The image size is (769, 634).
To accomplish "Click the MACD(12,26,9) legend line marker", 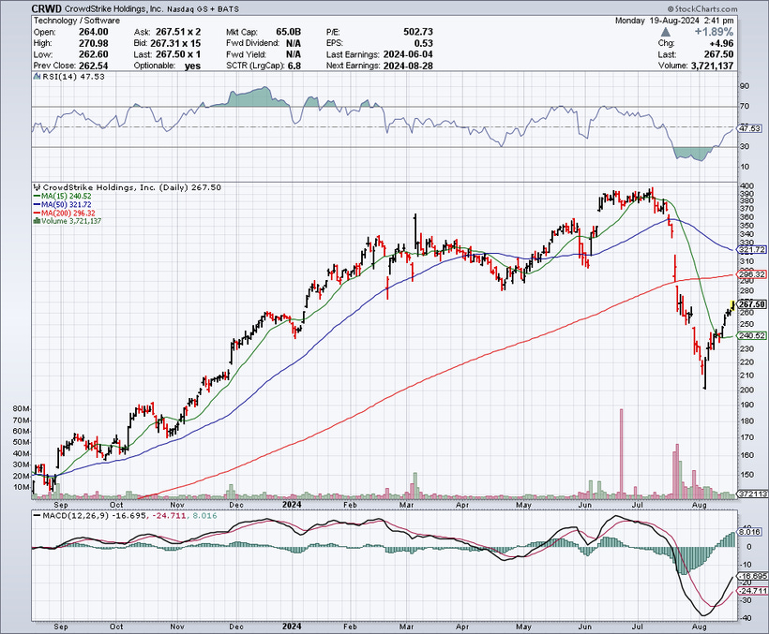I will (37, 515).
